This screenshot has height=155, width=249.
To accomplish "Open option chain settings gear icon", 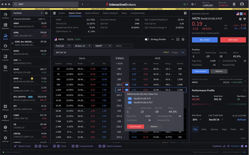I will (x=183, y=39).
